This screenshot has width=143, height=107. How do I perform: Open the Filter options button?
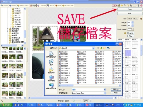(x=131, y=36)
